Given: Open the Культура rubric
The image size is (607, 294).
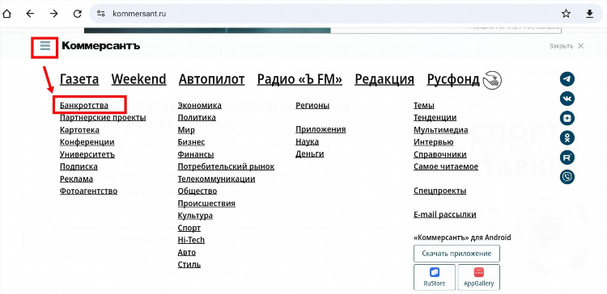Looking at the screenshot, I should [x=195, y=216].
